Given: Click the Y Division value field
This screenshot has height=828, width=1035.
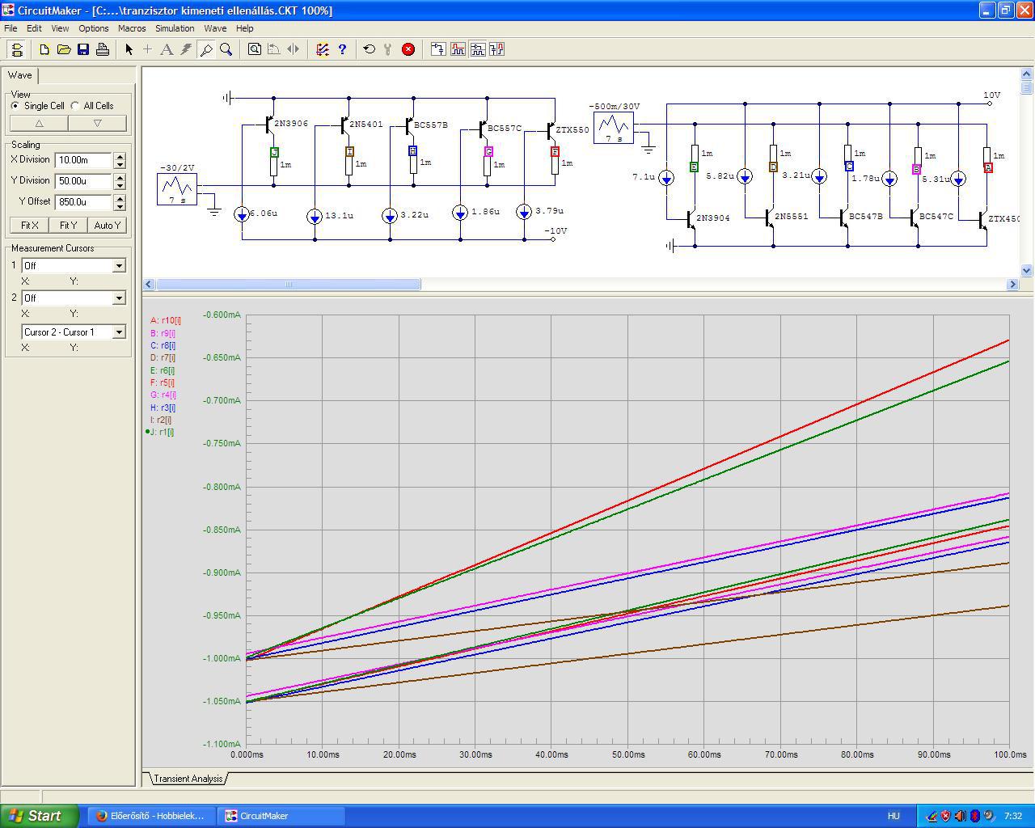Looking at the screenshot, I should [84, 181].
